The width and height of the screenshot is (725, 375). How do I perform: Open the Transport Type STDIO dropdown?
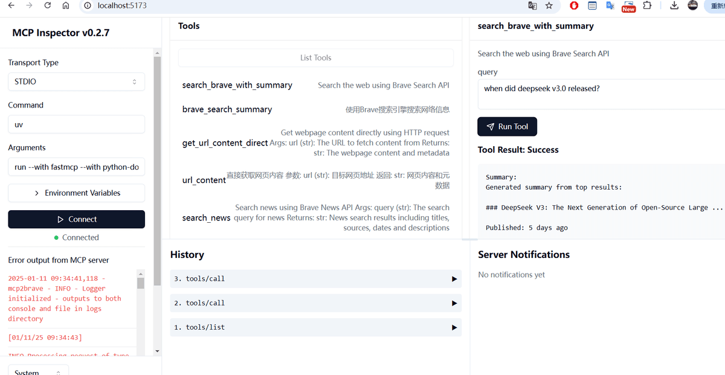pos(76,82)
